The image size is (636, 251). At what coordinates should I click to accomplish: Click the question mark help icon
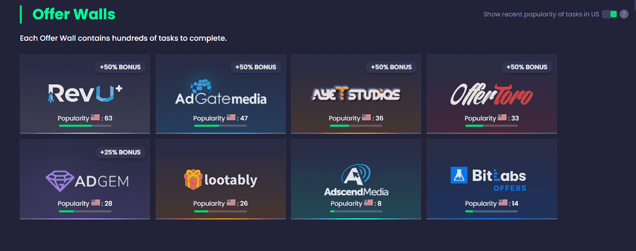click(x=624, y=14)
